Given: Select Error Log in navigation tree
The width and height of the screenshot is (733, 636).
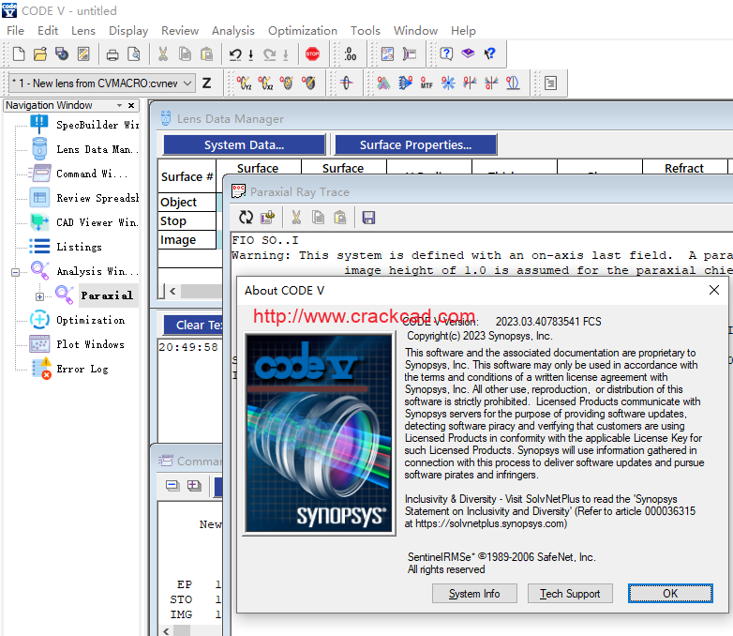Looking at the screenshot, I should (x=82, y=369).
